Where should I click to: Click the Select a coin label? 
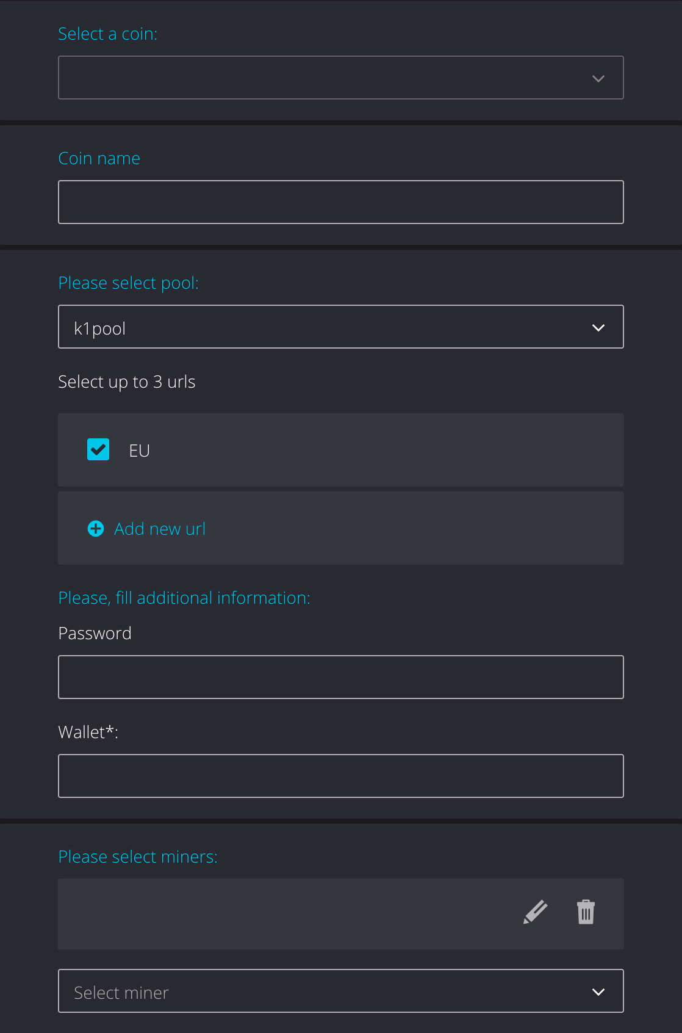107,34
